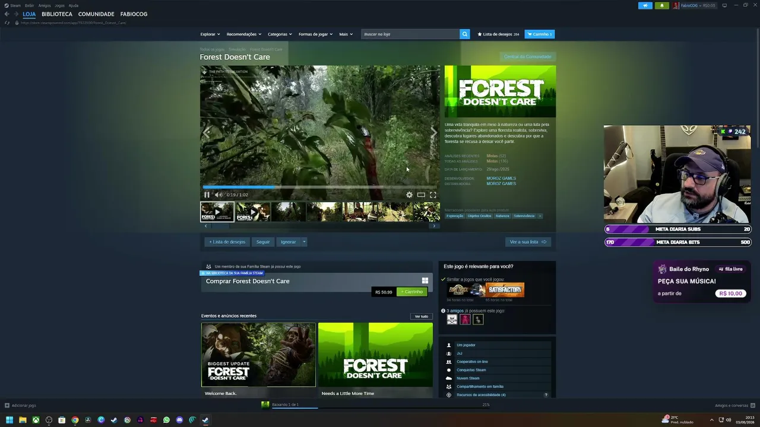Select the Objetos Ocultos tag

pyautogui.click(x=479, y=216)
